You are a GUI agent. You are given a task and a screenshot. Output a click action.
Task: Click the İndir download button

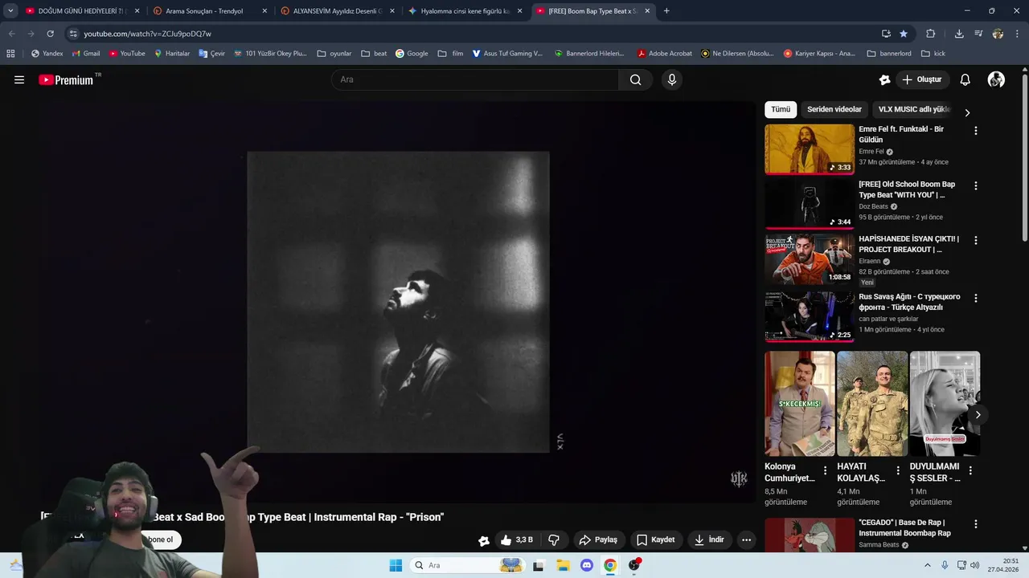pos(709,540)
